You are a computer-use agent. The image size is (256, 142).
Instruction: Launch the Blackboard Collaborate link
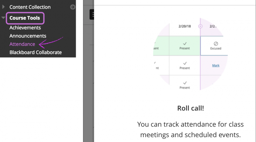(x=35, y=53)
